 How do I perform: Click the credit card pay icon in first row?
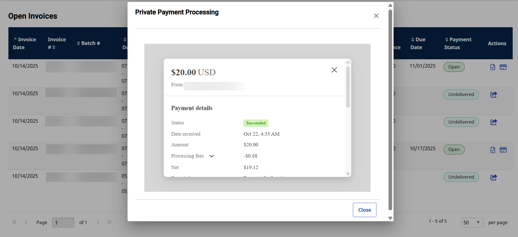[503, 67]
